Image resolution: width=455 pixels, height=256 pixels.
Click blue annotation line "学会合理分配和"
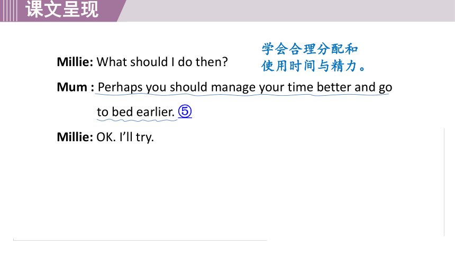click(x=310, y=49)
